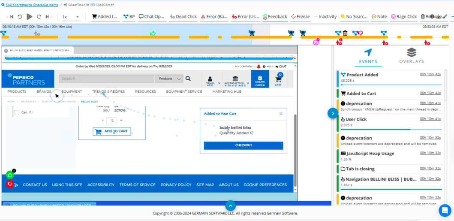Switch to the Events tab
The image size is (454, 221).
point(368,57)
